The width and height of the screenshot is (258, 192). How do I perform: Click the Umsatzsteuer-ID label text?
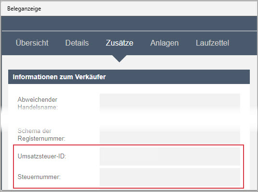[42, 156]
